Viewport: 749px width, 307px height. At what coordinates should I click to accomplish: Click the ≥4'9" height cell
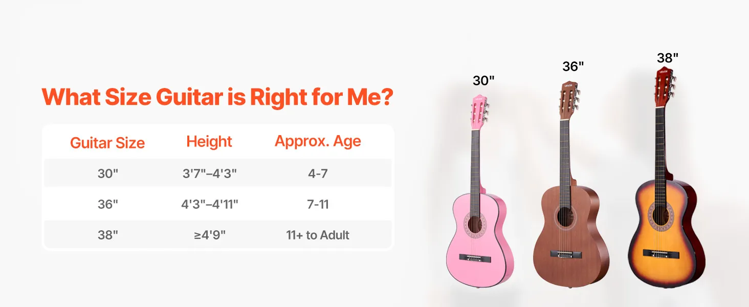209,235
